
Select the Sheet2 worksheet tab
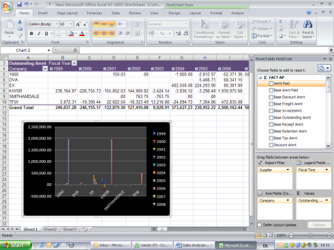[x=50, y=230]
